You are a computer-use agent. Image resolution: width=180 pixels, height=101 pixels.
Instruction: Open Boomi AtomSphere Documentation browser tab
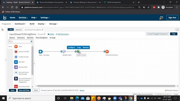coord(52,2)
